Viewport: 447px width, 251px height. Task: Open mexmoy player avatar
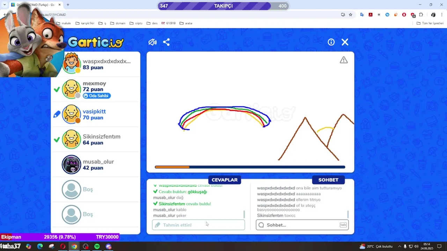72,89
